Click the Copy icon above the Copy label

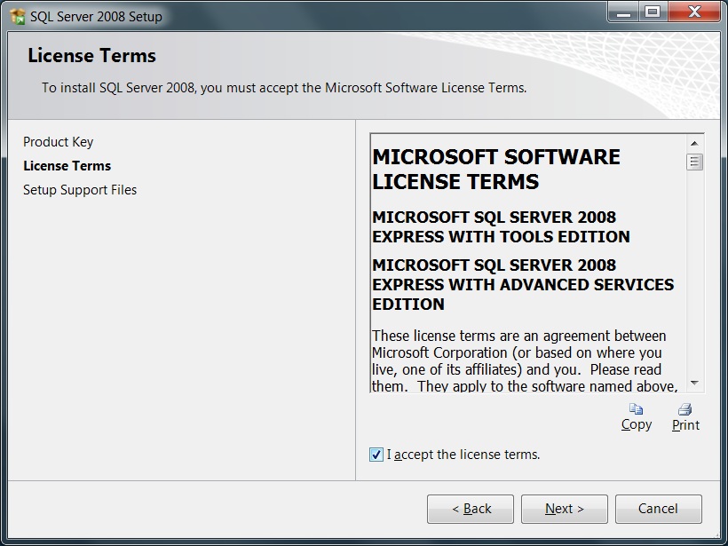636,409
